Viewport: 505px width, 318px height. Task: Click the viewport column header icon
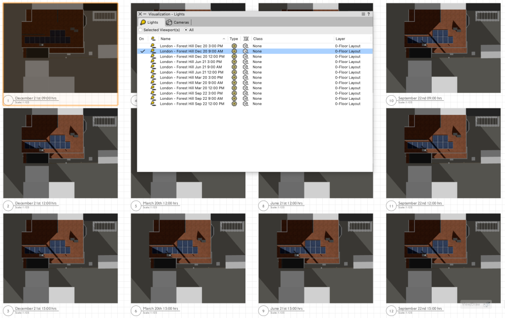pyautogui.click(x=246, y=39)
